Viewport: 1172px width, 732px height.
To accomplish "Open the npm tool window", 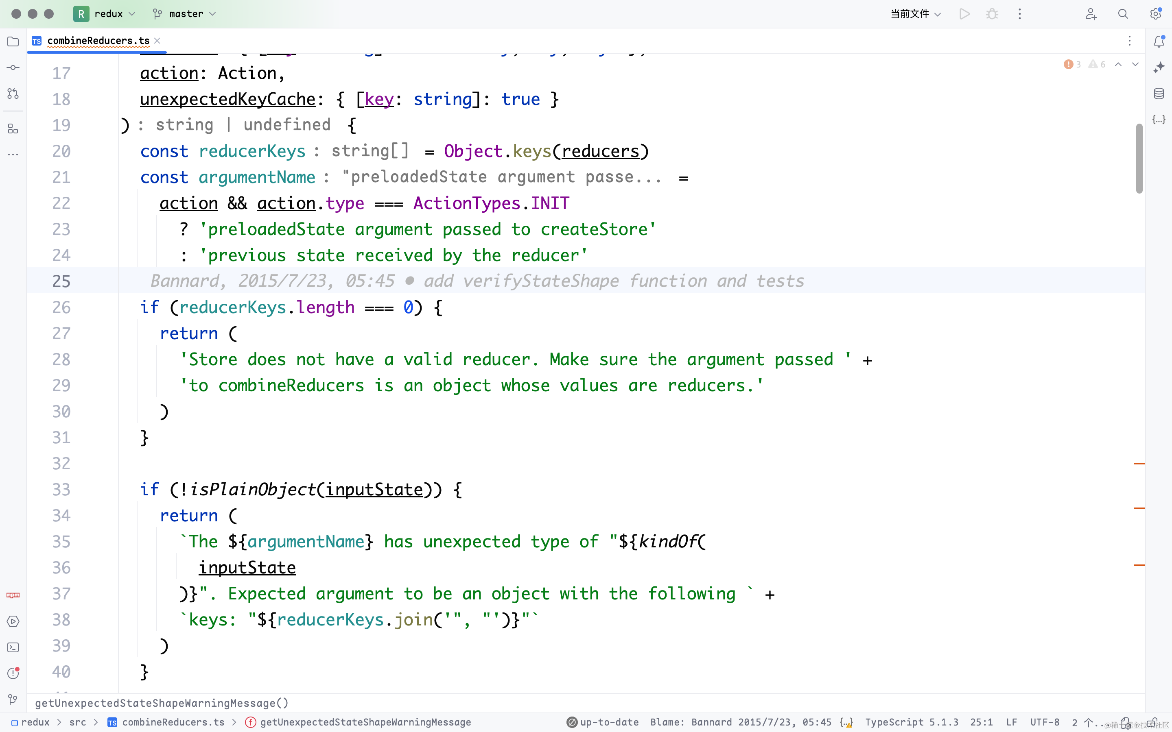I will 13,595.
